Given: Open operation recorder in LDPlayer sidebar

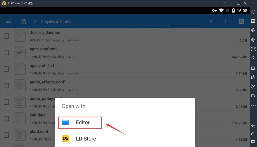Looking at the screenshot, I should [253, 58].
